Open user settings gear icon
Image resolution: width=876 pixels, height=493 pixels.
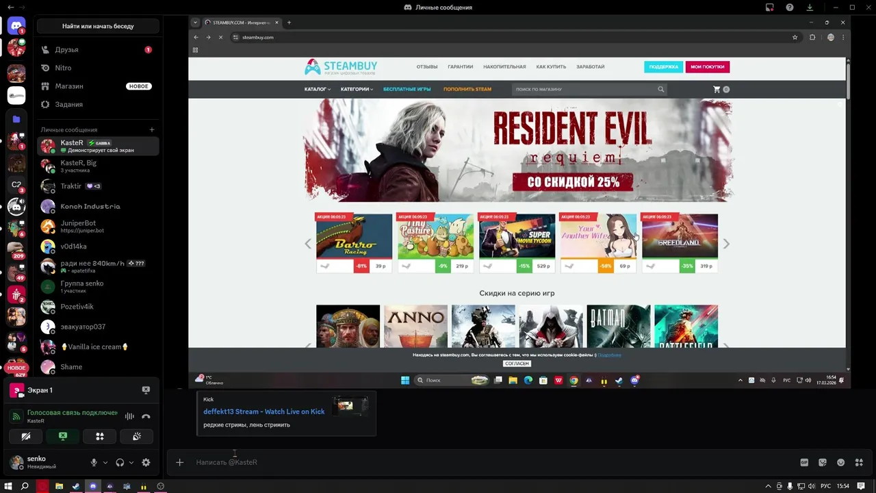146,462
